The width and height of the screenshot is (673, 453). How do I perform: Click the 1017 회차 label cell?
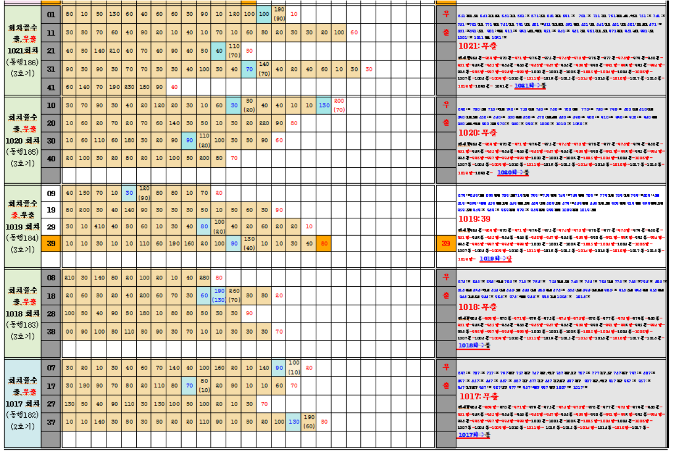point(22,404)
